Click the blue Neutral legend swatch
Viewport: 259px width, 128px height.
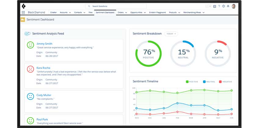[x=204, y=82]
